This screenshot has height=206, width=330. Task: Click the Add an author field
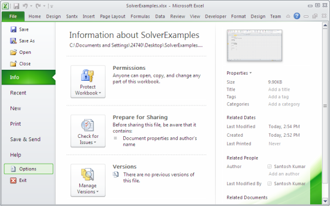coord(284,174)
